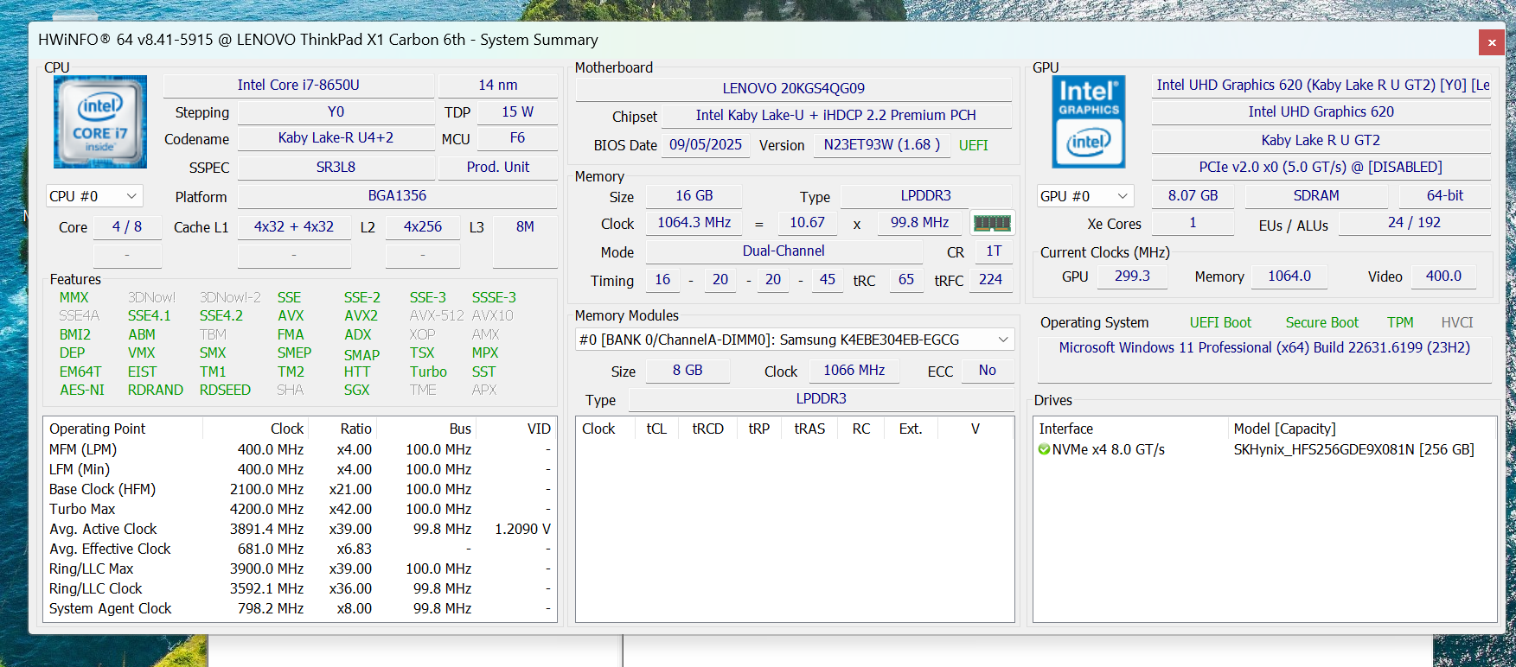Click the tRFC value 224

coord(990,279)
